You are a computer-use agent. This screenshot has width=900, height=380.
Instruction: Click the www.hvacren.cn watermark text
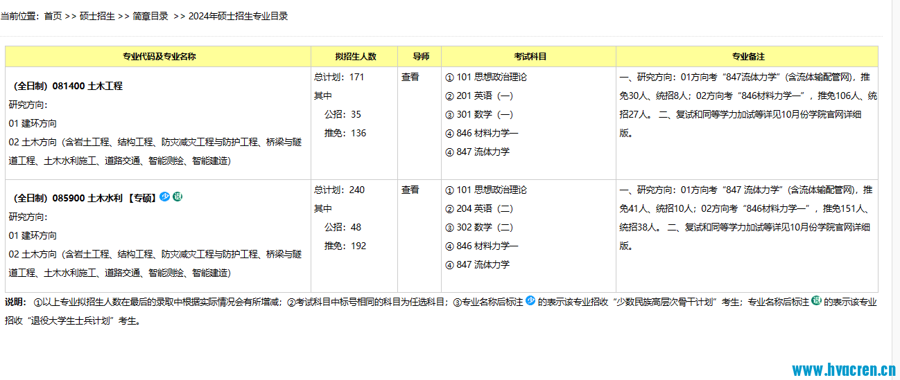(x=845, y=370)
